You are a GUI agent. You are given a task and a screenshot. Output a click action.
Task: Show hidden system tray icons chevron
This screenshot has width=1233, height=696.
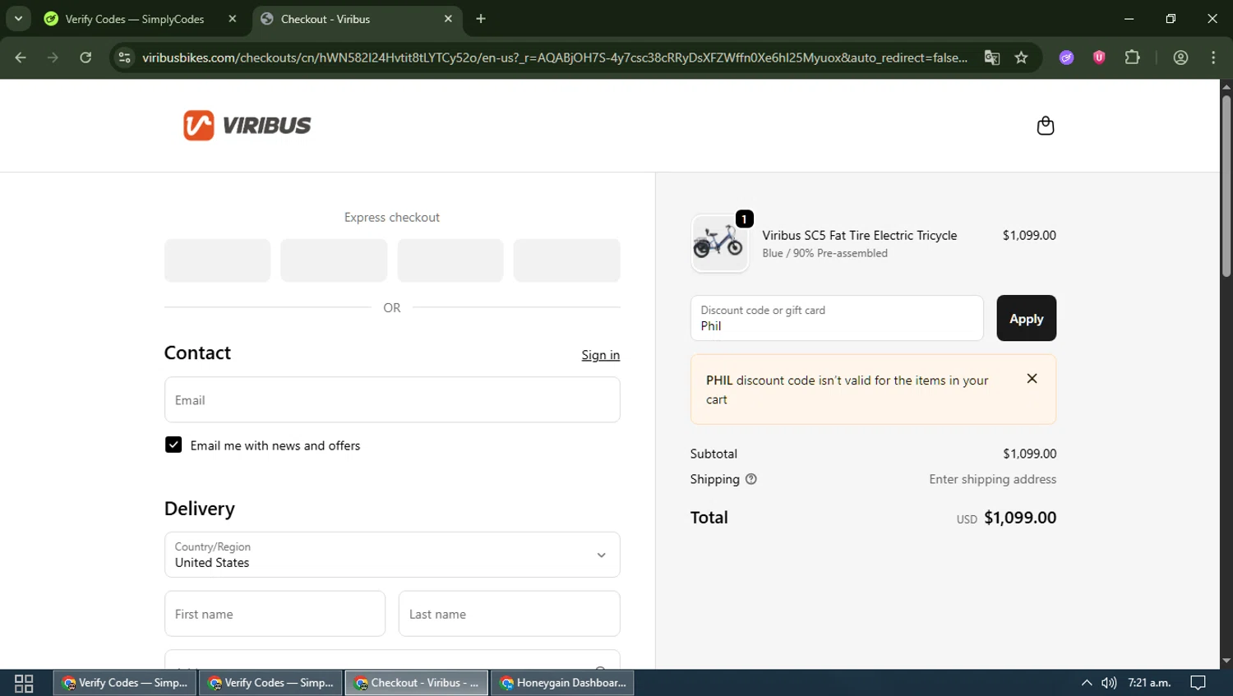click(1087, 683)
